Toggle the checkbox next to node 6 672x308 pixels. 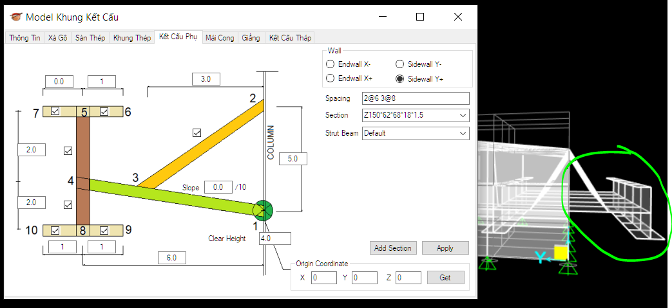coord(104,111)
